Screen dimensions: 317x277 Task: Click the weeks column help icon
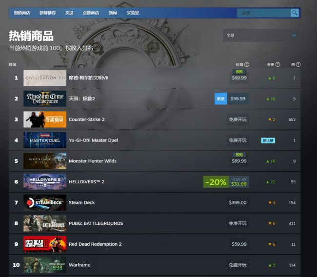298,64
